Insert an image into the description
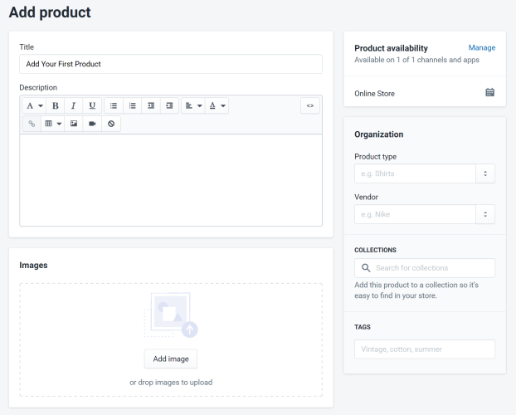 [x=74, y=124]
